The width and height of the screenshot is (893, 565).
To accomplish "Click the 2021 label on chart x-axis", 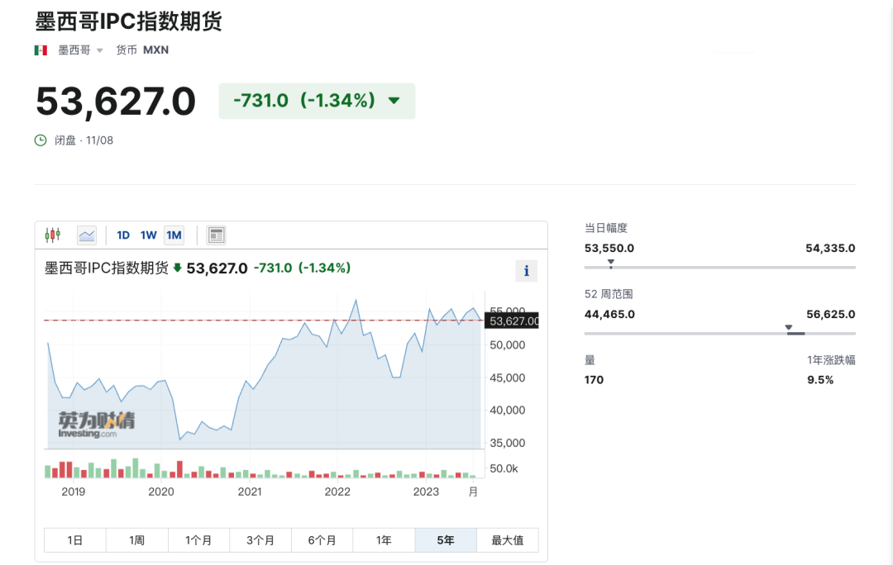I will pyautogui.click(x=250, y=491).
